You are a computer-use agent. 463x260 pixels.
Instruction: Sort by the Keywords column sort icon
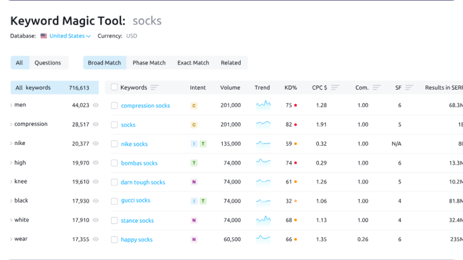(x=155, y=88)
